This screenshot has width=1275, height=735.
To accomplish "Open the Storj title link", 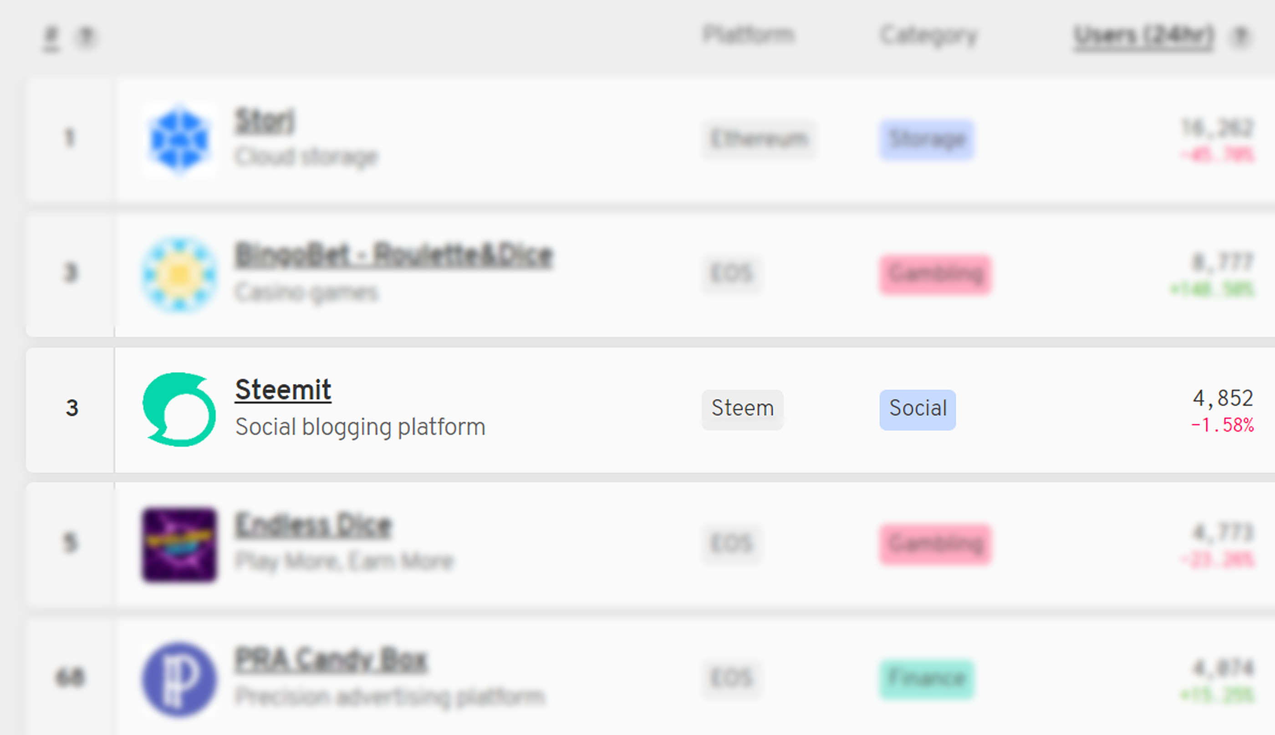I will point(264,121).
